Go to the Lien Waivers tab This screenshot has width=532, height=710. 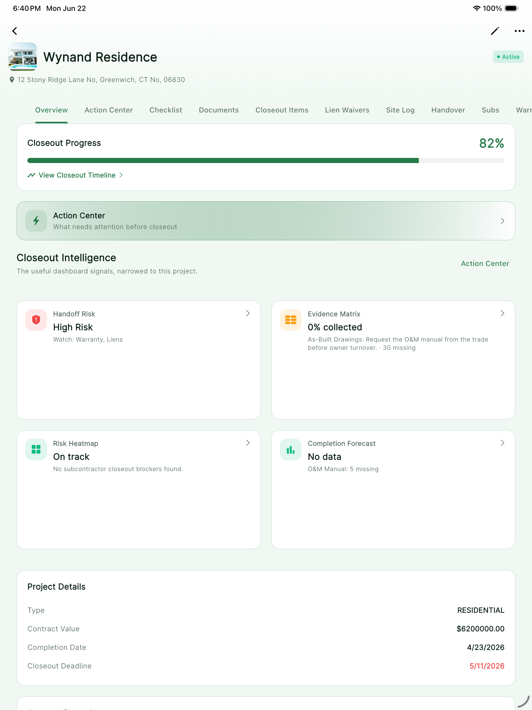(x=347, y=110)
